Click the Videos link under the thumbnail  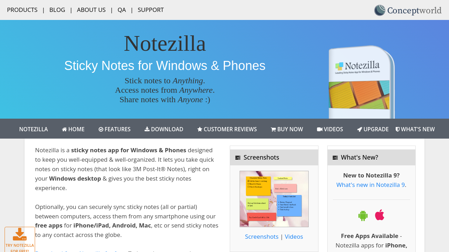[x=294, y=237]
